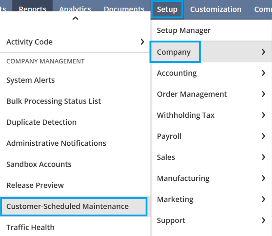
Task: Open Order Management submenu arrow
Action: (264, 94)
